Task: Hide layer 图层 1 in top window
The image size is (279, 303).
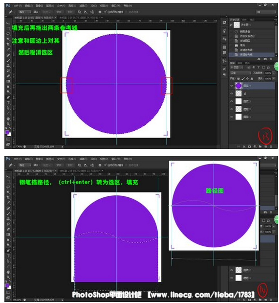Action: tap(232, 117)
